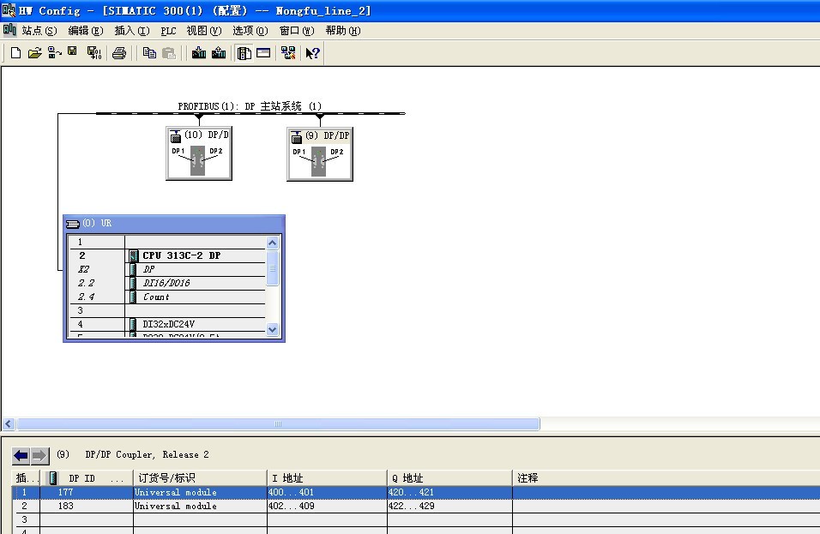Screen dimensions: 820x534
Task: Open the 编辑(E) menu
Action: [x=86, y=31]
